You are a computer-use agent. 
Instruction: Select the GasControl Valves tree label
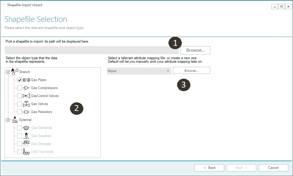44,96
